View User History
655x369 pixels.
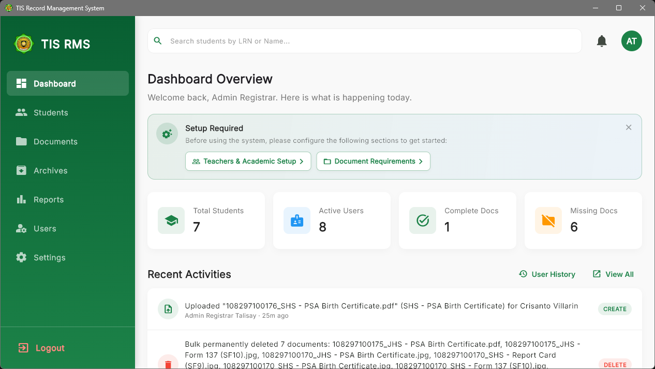(x=547, y=274)
